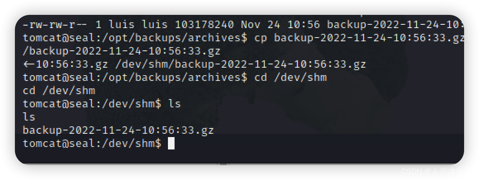Click the echoed ls output line
The image size is (479, 180).
pyautogui.click(x=29, y=117)
